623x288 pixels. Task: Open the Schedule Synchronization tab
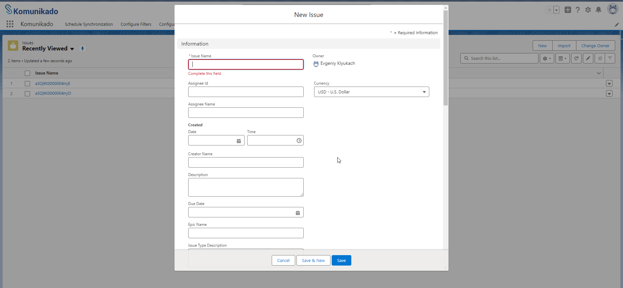click(x=89, y=24)
